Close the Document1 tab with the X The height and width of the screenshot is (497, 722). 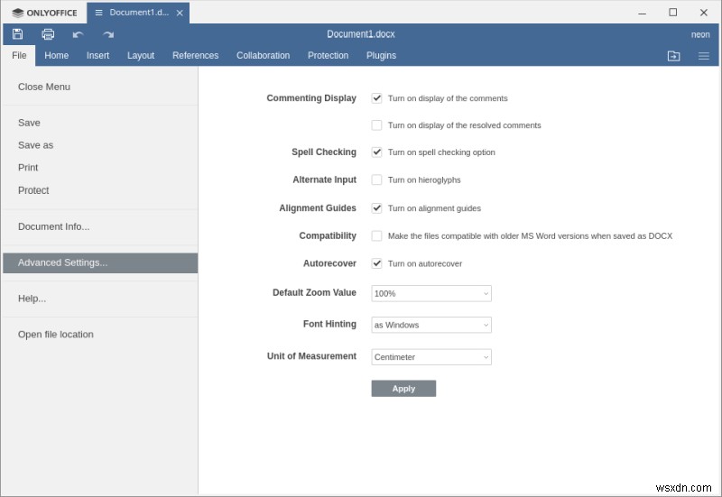coord(180,13)
